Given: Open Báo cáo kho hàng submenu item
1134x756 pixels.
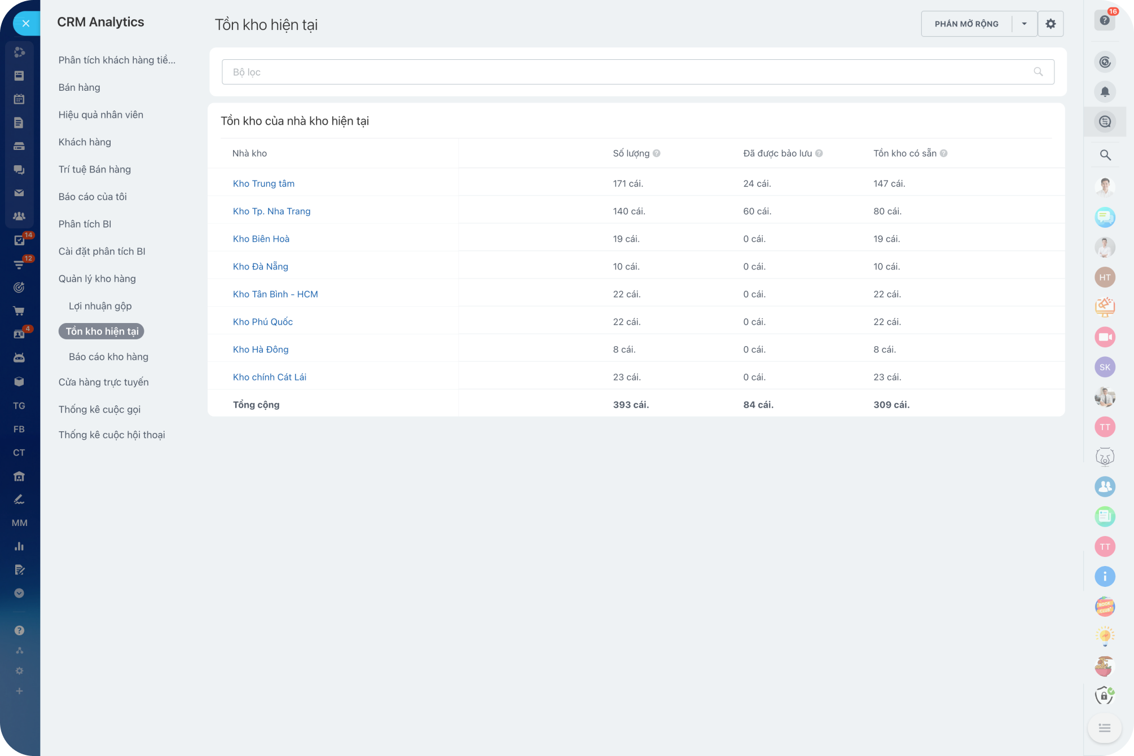Looking at the screenshot, I should click(x=108, y=356).
